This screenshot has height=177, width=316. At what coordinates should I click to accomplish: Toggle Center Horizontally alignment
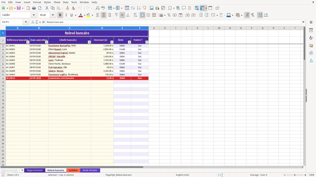pyautogui.click(x=103, y=15)
